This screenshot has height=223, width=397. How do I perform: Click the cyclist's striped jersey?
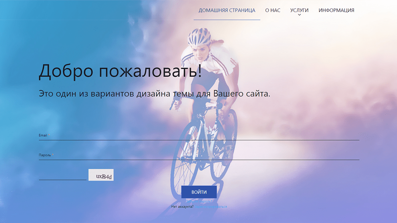click(210, 62)
